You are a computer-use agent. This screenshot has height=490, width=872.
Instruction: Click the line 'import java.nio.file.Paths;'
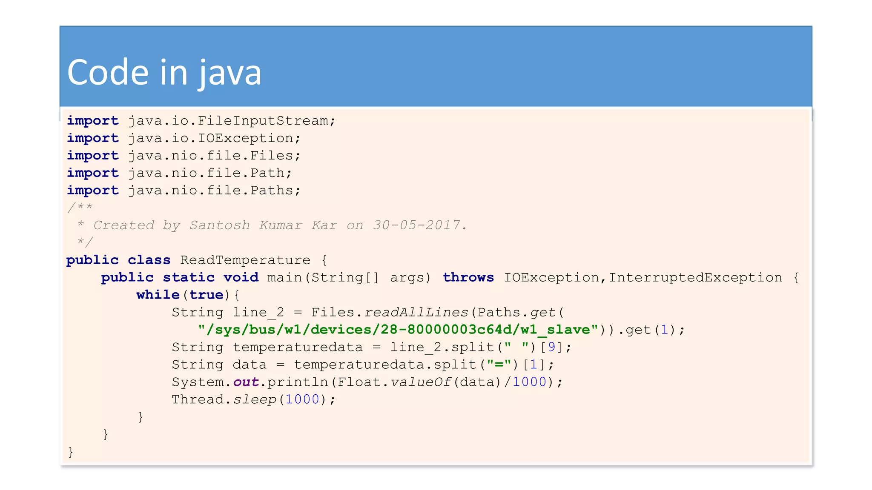coord(184,191)
